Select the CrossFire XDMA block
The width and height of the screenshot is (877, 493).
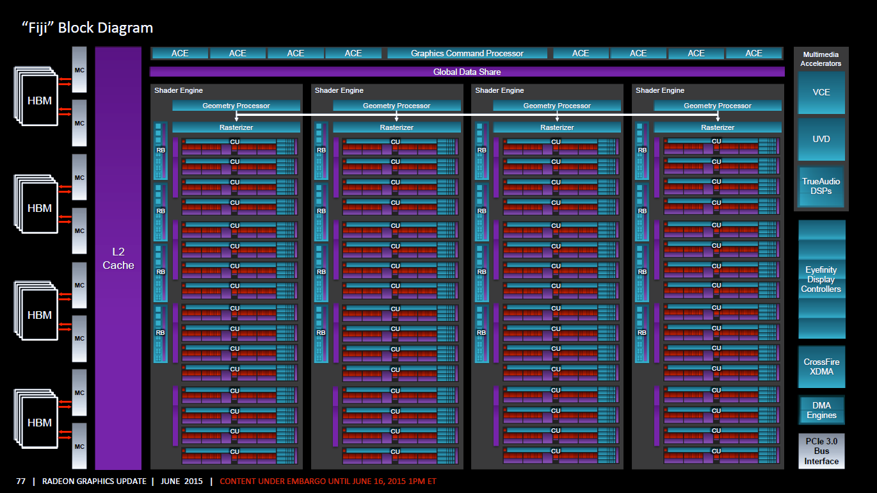click(821, 367)
